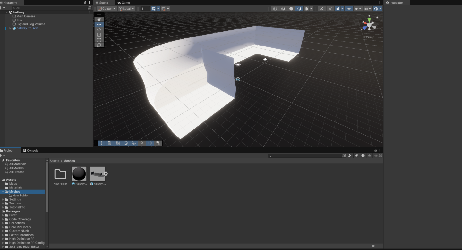Open search-by-type filter in Project panel
Screen dimensions: 462x250
pyautogui.click(x=350, y=156)
